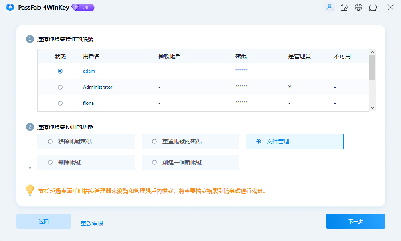Select the 移除帳號密碼 option
Image resolution: width=401 pixels, height=241 pixels.
(50, 141)
